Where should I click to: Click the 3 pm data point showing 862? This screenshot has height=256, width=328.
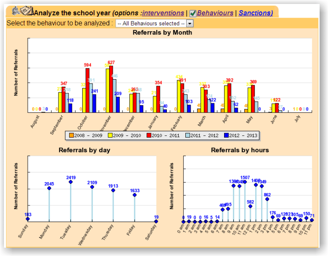click(x=267, y=199)
